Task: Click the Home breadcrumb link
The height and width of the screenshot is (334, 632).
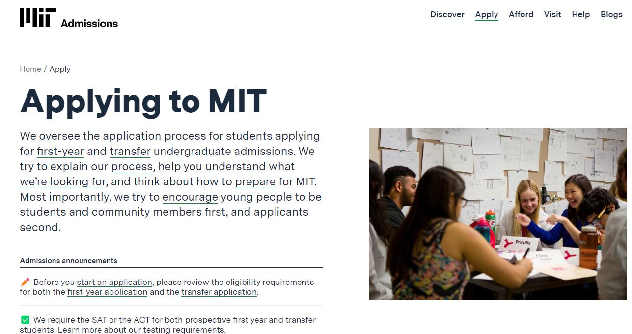Action: pos(30,69)
